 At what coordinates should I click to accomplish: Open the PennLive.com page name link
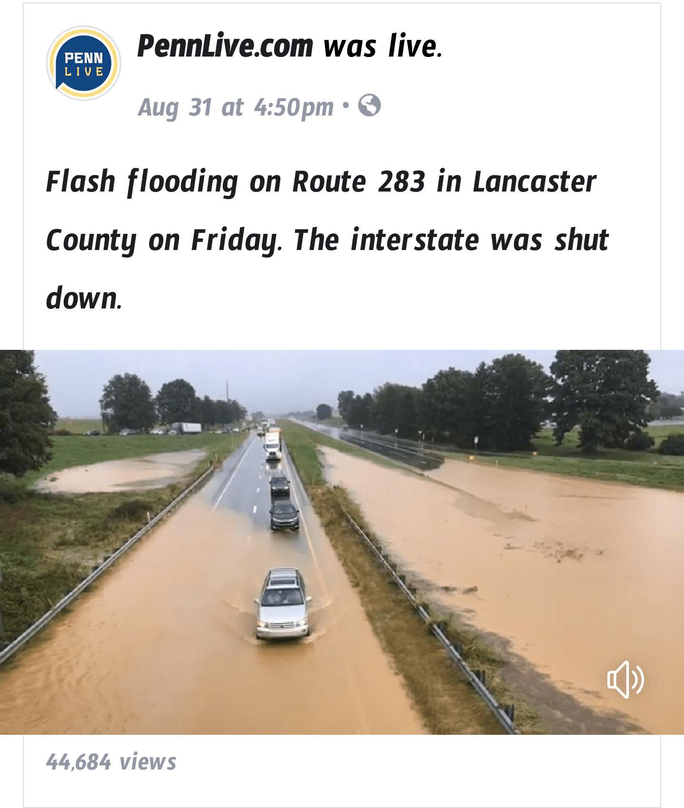tap(225, 46)
